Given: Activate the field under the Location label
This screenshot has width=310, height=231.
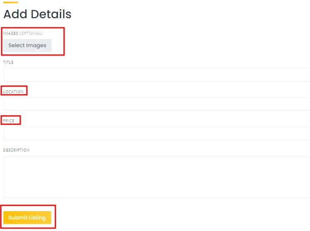Looking at the screenshot, I should pyautogui.click(x=156, y=104).
